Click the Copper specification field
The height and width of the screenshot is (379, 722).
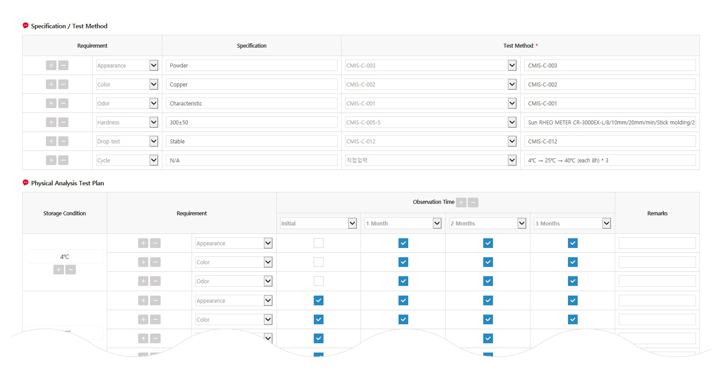coord(252,84)
